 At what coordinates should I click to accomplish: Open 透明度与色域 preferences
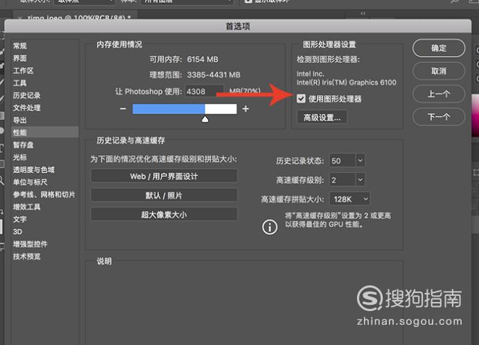click(33, 170)
